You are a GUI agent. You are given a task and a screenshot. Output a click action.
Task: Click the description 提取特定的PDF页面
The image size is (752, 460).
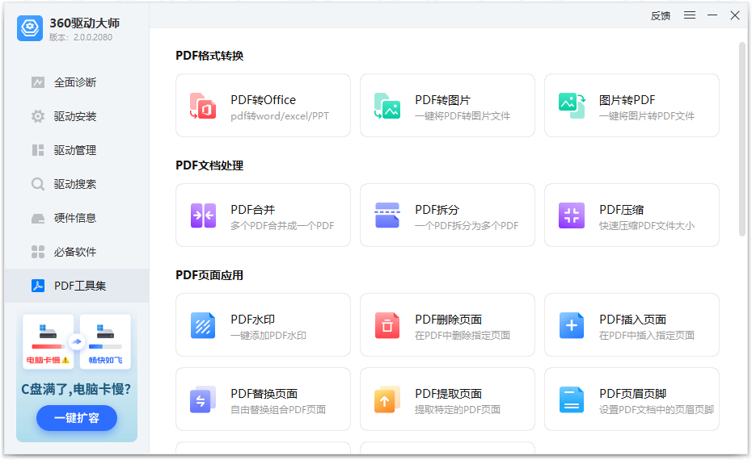[x=458, y=409]
